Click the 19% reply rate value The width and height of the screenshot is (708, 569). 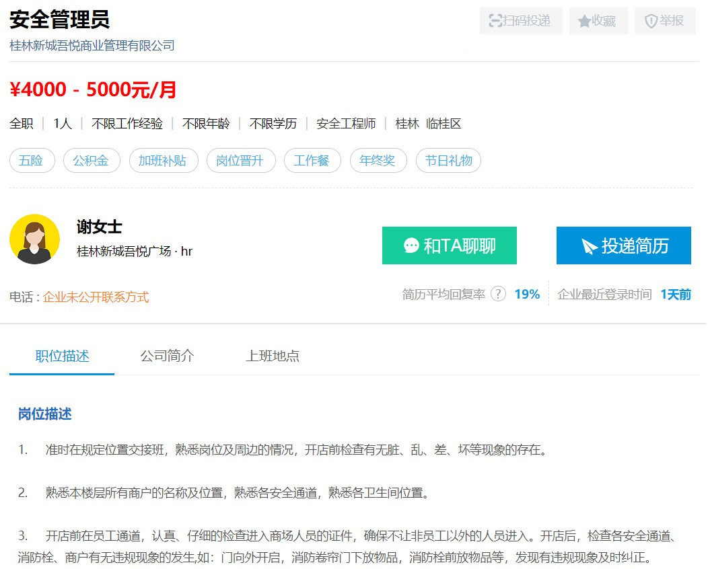point(527,294)
